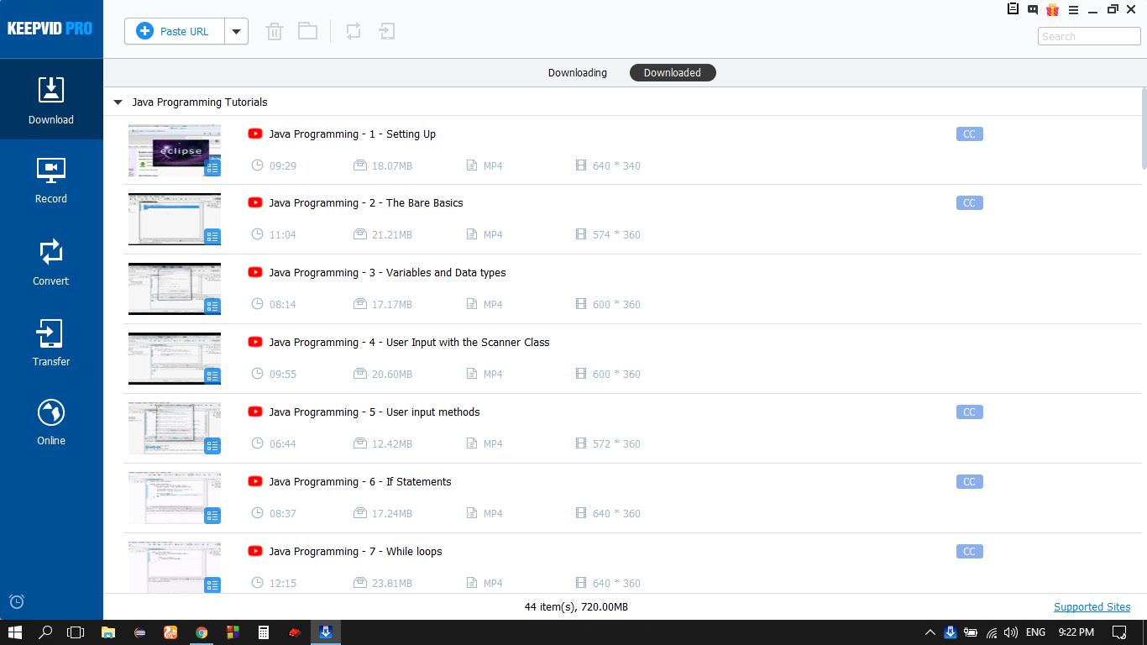
Task: Open the Download section in sidebar
Action: pyautogui.click(x=51, y=99)
